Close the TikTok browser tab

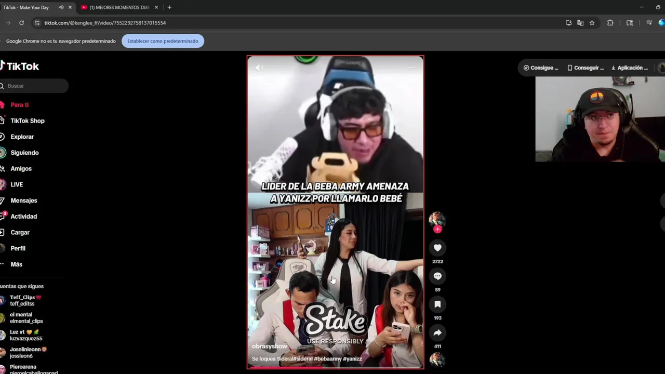(70, 7)
